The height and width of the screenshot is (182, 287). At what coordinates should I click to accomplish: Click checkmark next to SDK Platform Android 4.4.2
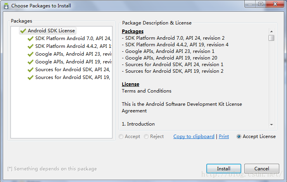click(x=30, y=46)
